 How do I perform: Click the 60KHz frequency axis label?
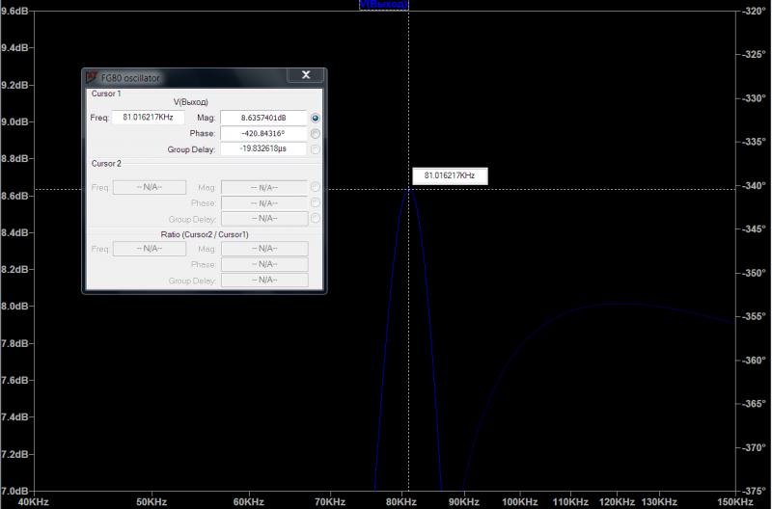tap(249, 502)
